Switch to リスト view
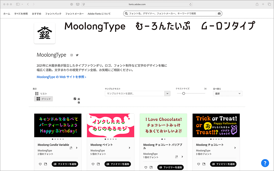Image resolution: width=274 pixels, height=171 pixels. [41, 94]
